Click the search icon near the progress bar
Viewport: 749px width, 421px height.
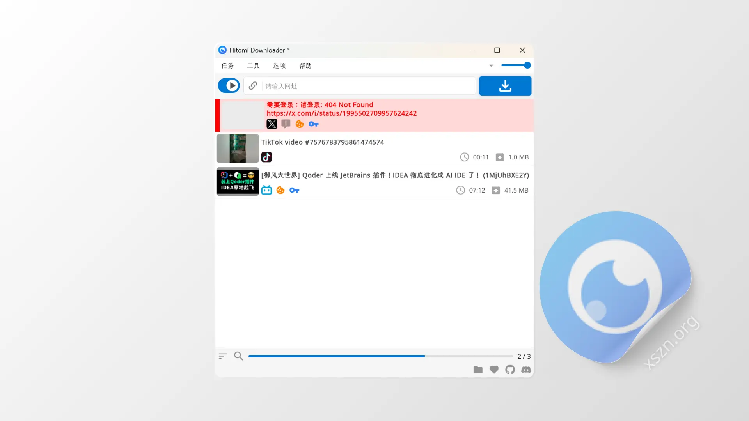coord(238,356)
